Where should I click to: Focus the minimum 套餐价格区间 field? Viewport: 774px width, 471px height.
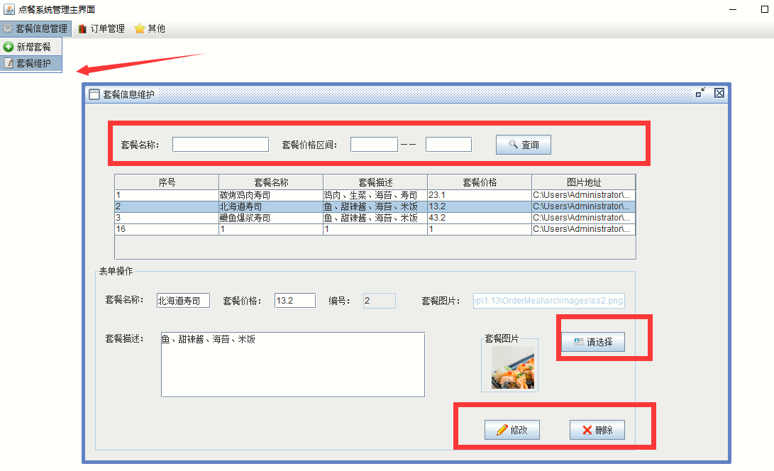click(x=374, y=145)
